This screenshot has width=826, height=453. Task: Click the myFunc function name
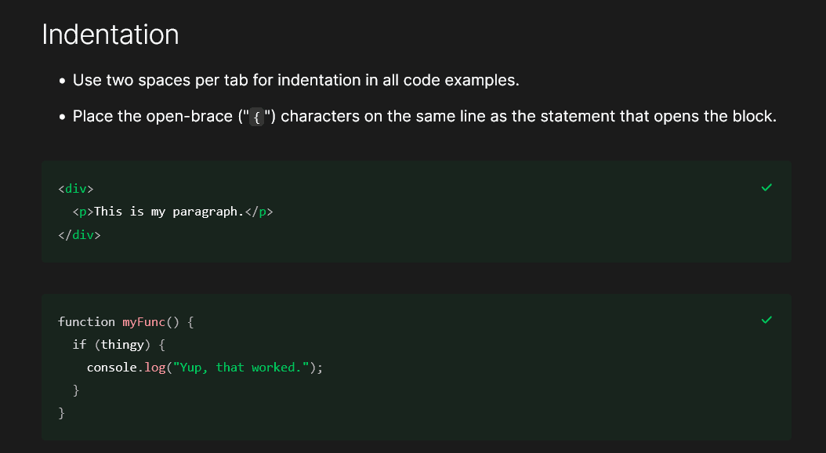pyautogui.click(x=144, y=322)
